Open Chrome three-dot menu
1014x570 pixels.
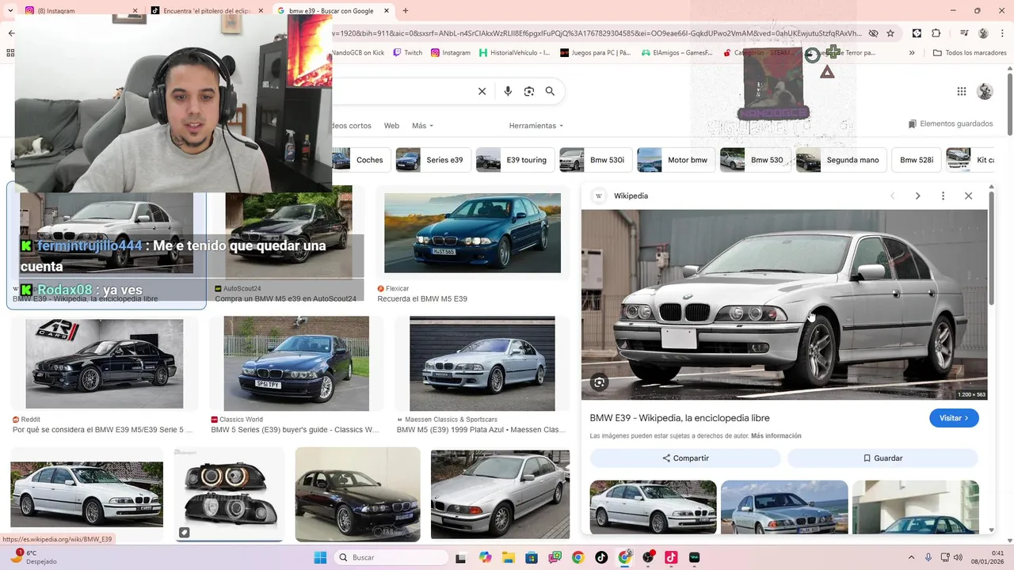(1003, 33)
